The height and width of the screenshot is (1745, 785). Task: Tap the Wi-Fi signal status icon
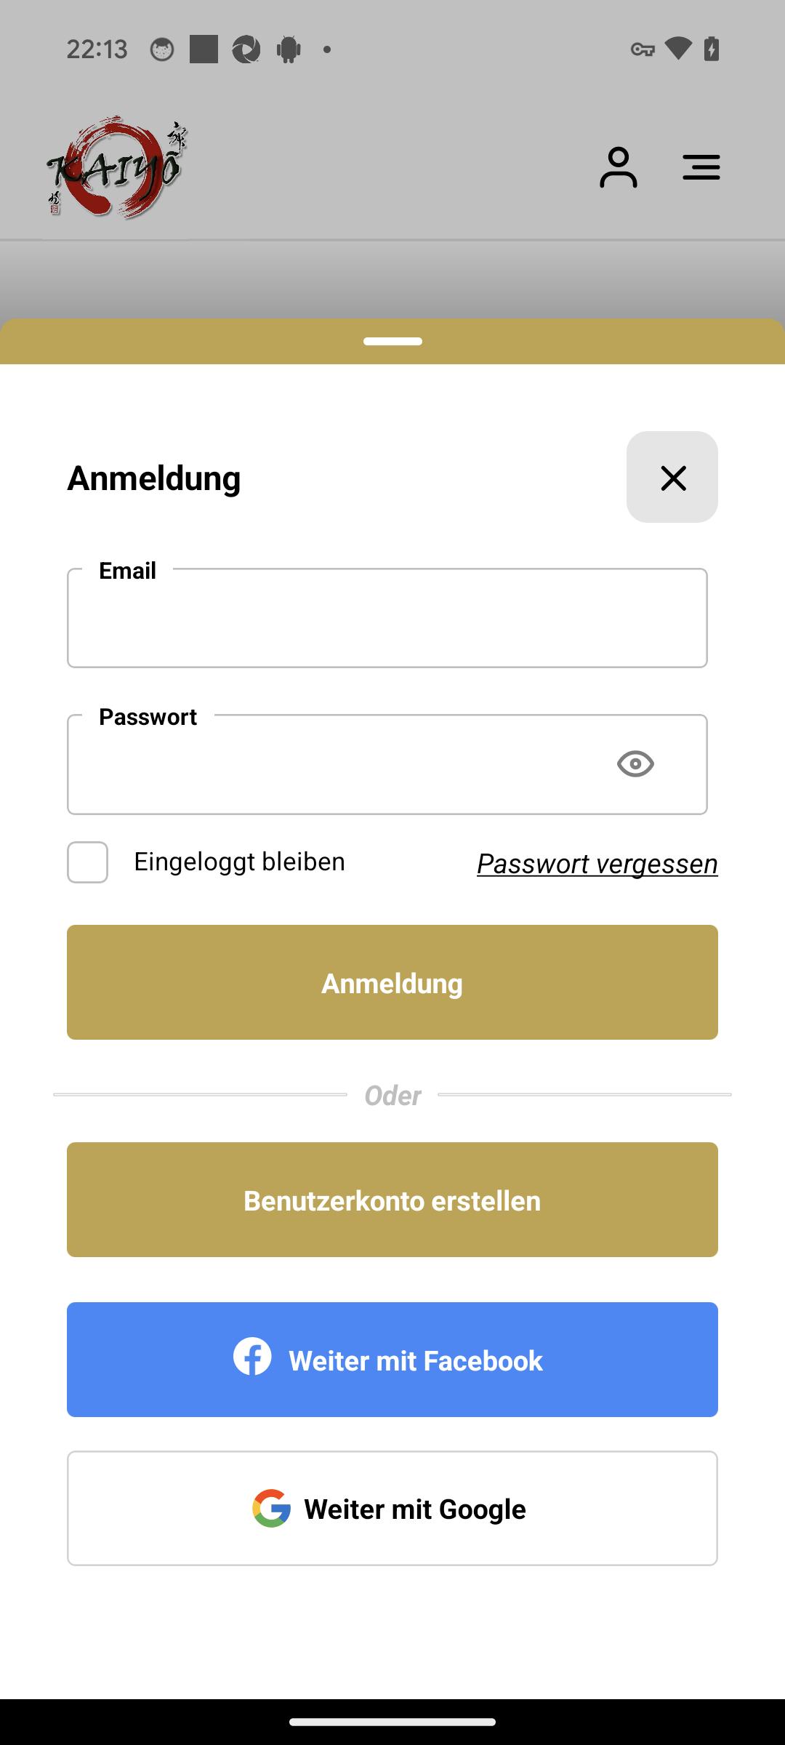(678, 49)
